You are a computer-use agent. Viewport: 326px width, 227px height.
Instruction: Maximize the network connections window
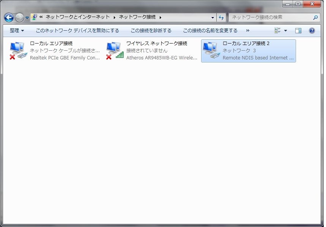pyautogui.click(x=298, y=4)
